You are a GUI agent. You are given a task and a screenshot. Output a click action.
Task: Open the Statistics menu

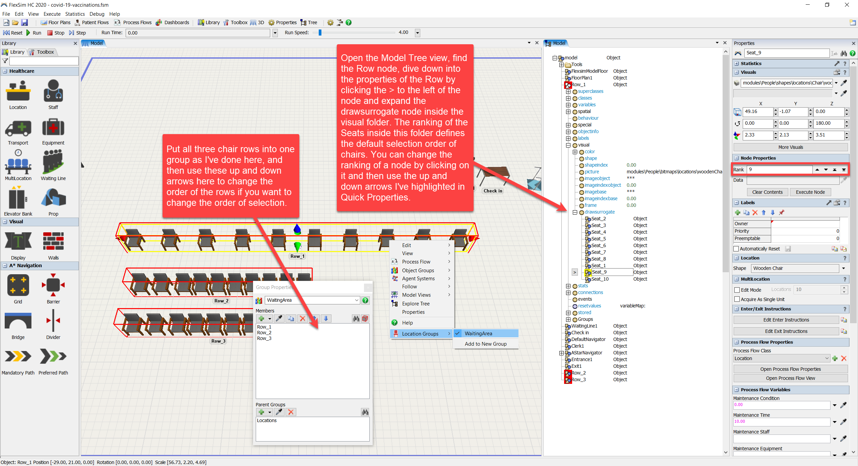(75, 14)
